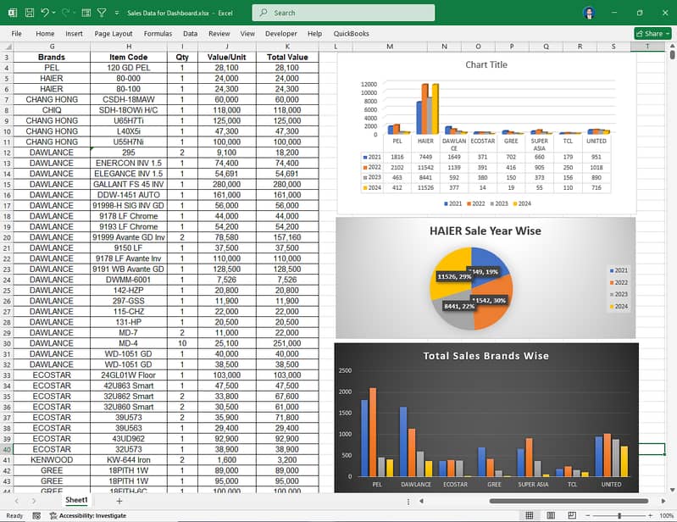
Task: Click the zoom slider handle
Action: point(619,515)
